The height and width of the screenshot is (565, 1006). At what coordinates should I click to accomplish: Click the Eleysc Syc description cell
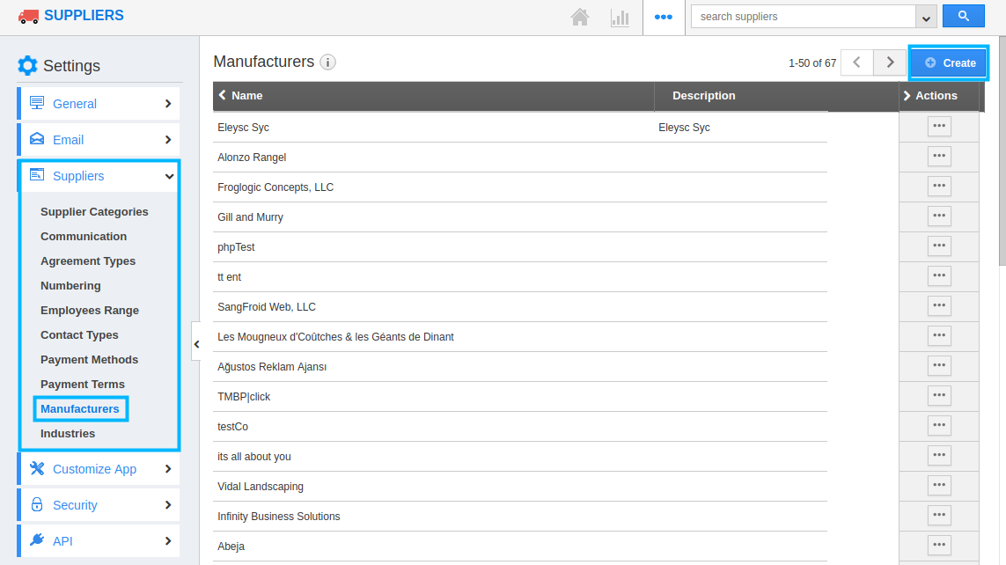(x=684, y=128)
